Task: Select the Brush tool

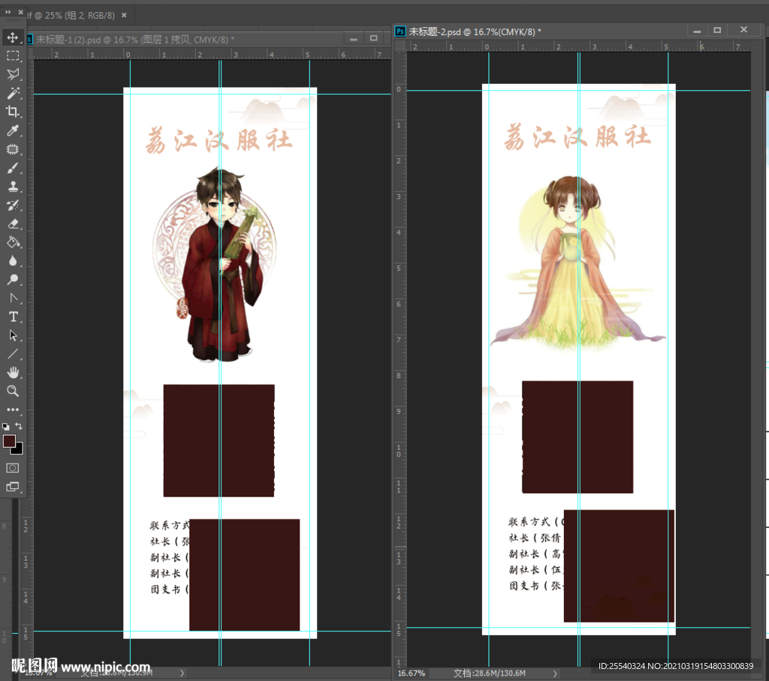Action: 13,168
